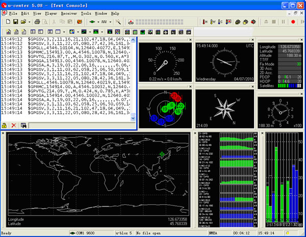
Task: Click the filter icon beside the red X
Action: [x=23, y=126]
